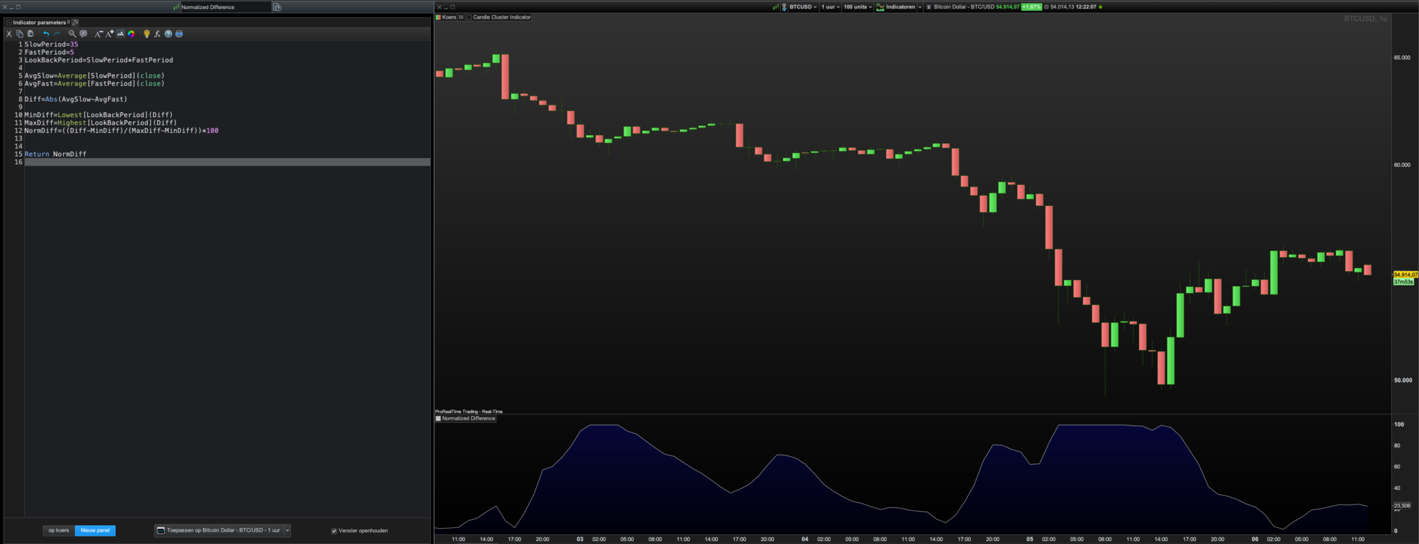
Task: Click 'ProRealTime Trading - Real-Time' label
Action: [x=469, y=412]
